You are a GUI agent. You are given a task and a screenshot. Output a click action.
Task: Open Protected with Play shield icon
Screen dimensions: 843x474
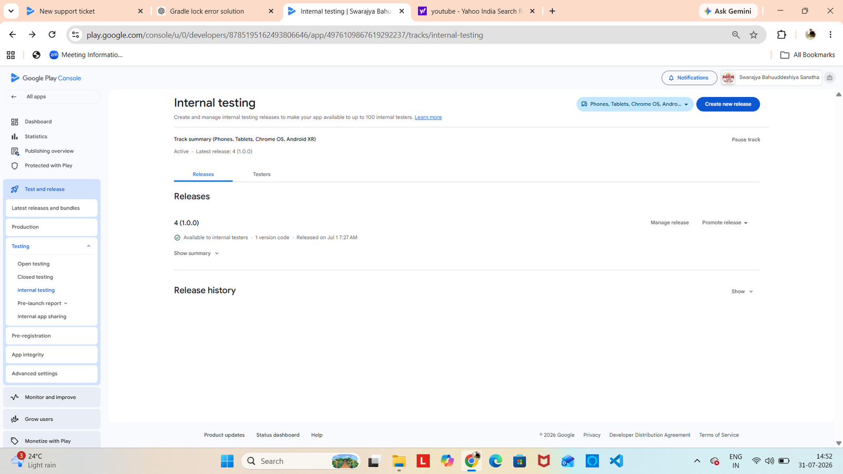(x=15, y=165)
